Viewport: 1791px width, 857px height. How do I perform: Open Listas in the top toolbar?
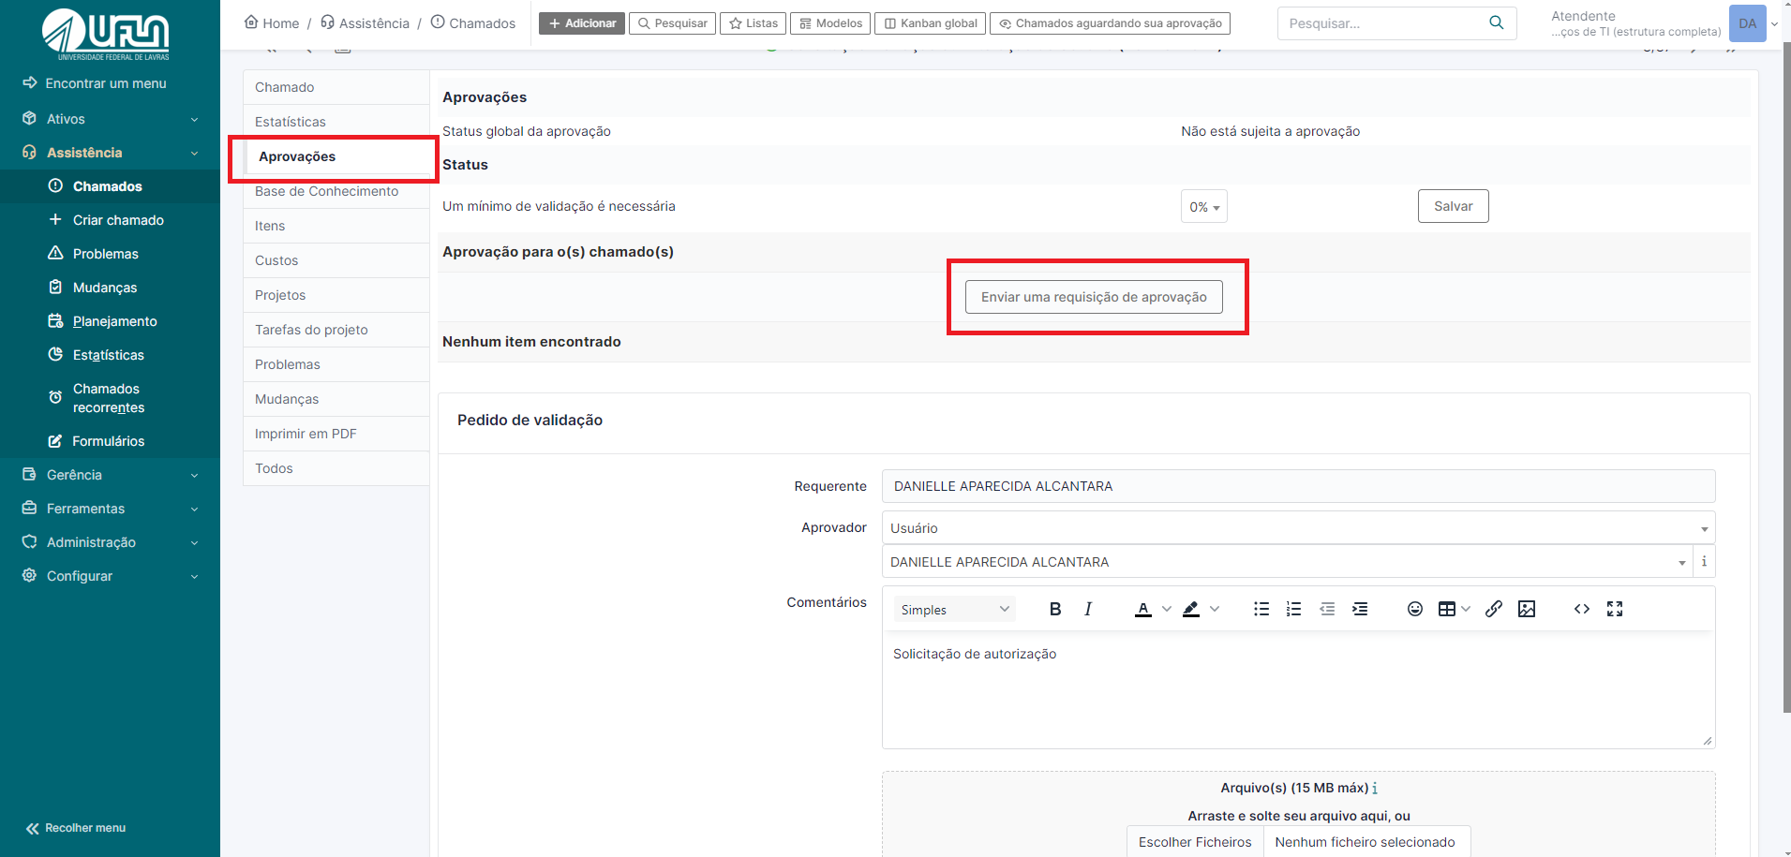pos(754,23)
